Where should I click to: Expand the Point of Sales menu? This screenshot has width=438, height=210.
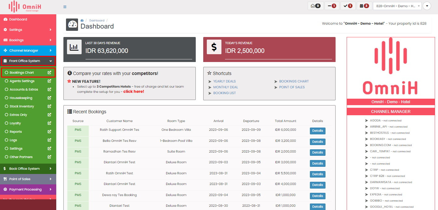[x=28, y=179]
